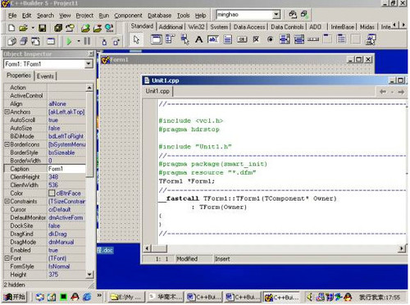Click the Save icon in toolbar
Screen dimensions: 410x305
pyautogui.click(x=43, y=28)
